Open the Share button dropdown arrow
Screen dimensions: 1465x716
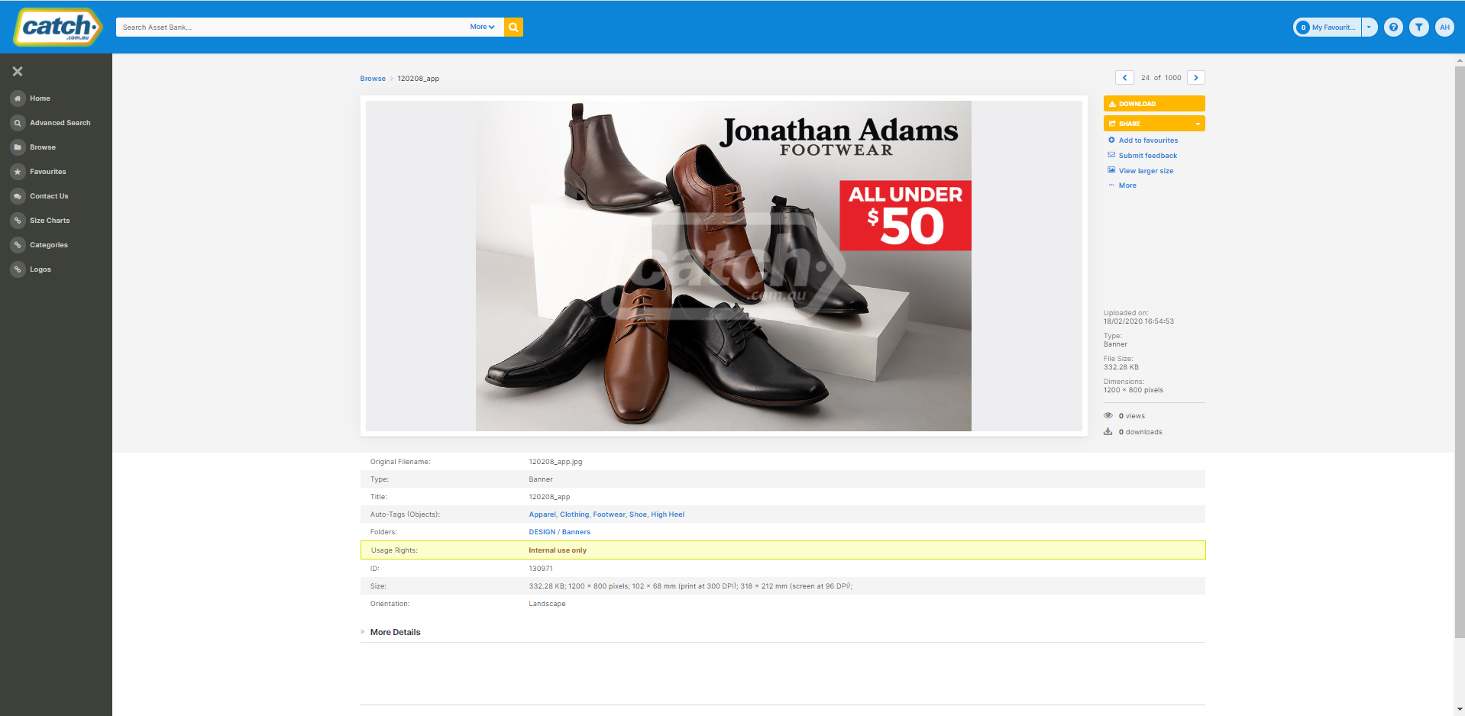tap(1198, 124)
